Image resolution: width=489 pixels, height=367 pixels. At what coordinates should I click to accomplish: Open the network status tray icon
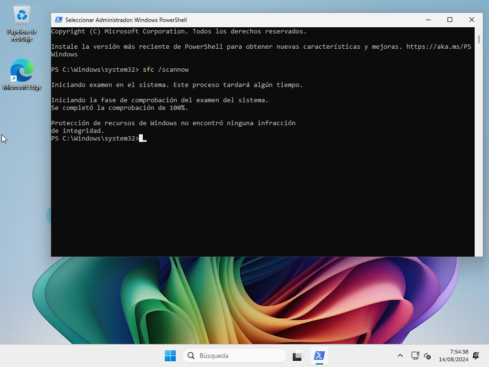coord(415,356)
